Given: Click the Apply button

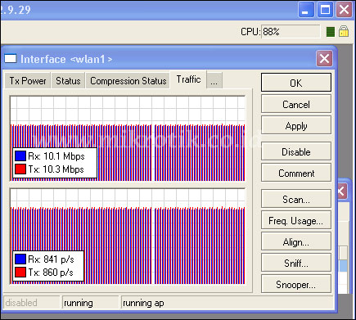Looking at the screenshot, I should click(296, 125).
